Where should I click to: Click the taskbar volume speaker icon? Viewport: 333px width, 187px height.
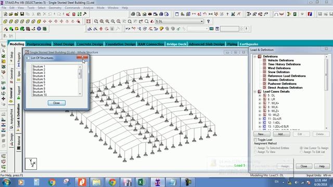point(296,182)
